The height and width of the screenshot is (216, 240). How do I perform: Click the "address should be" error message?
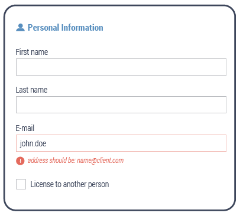76,161
